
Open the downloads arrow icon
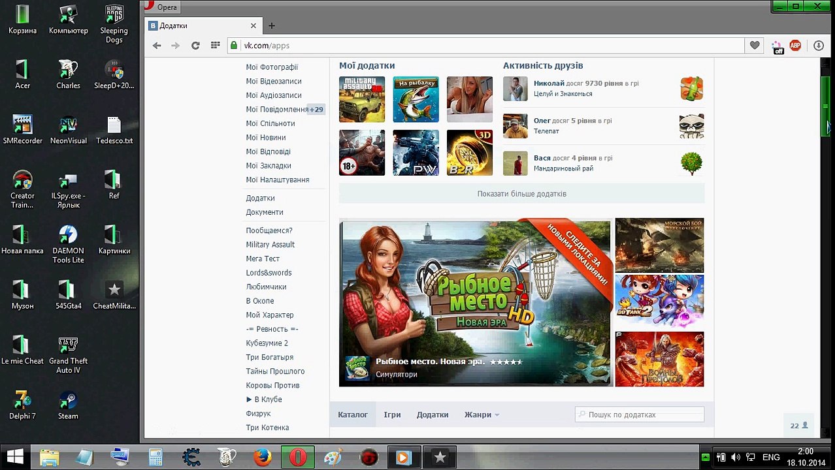819,46
